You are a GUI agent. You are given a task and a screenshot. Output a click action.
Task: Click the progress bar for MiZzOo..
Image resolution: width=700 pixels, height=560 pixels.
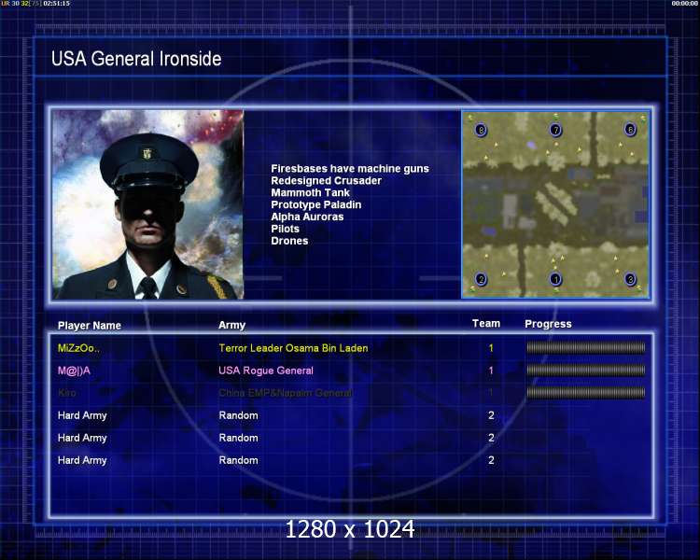pyautogui.click(x=586, y=347)
